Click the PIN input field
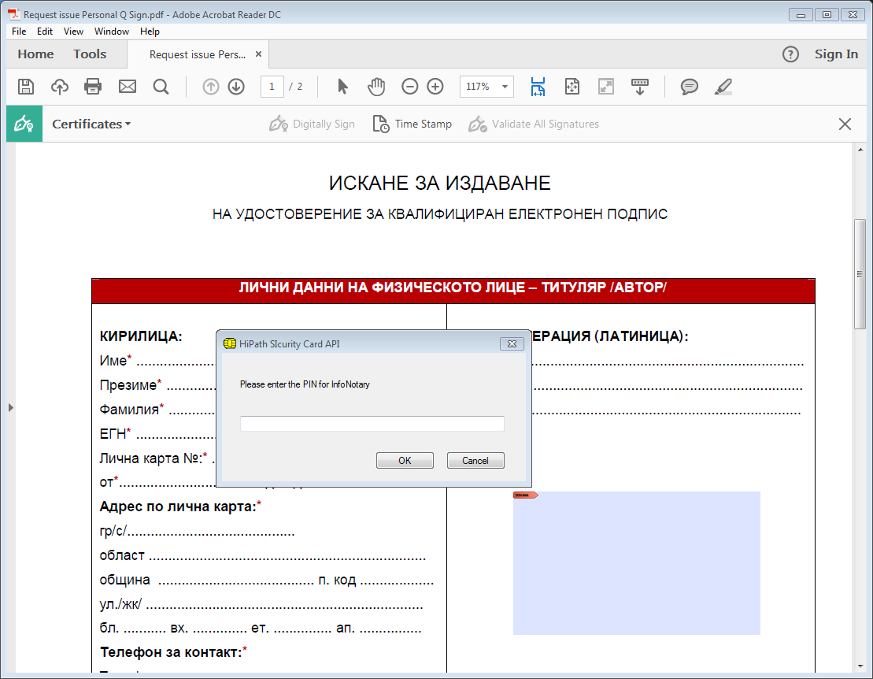The width and height of the screenshot is (873, 679). tap(372, 424)
